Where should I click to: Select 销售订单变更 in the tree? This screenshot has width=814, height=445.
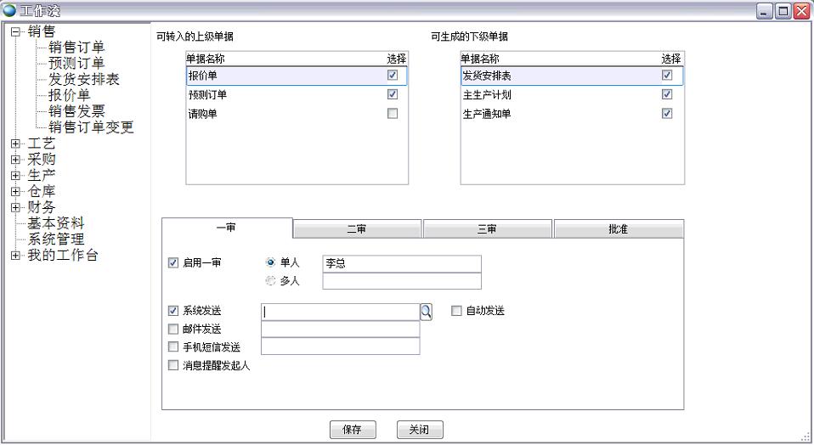pos(91,127)
